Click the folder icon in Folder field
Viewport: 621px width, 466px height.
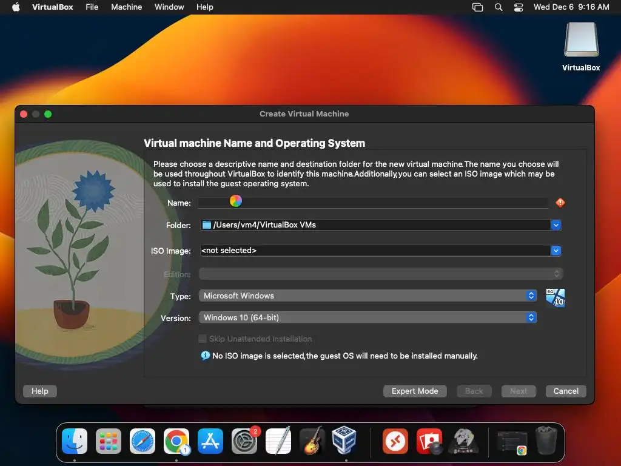206,225
